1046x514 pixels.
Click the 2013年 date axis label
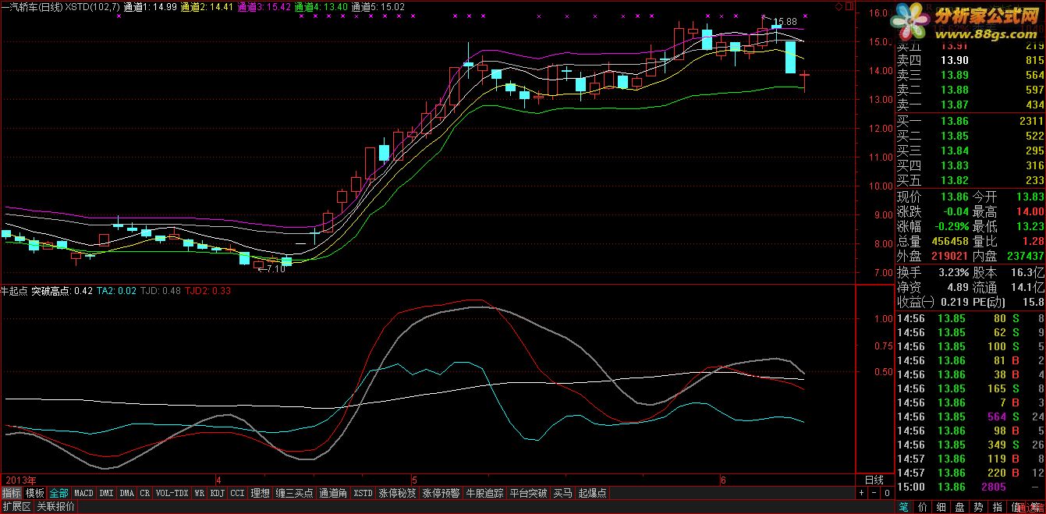coord(20,480)
